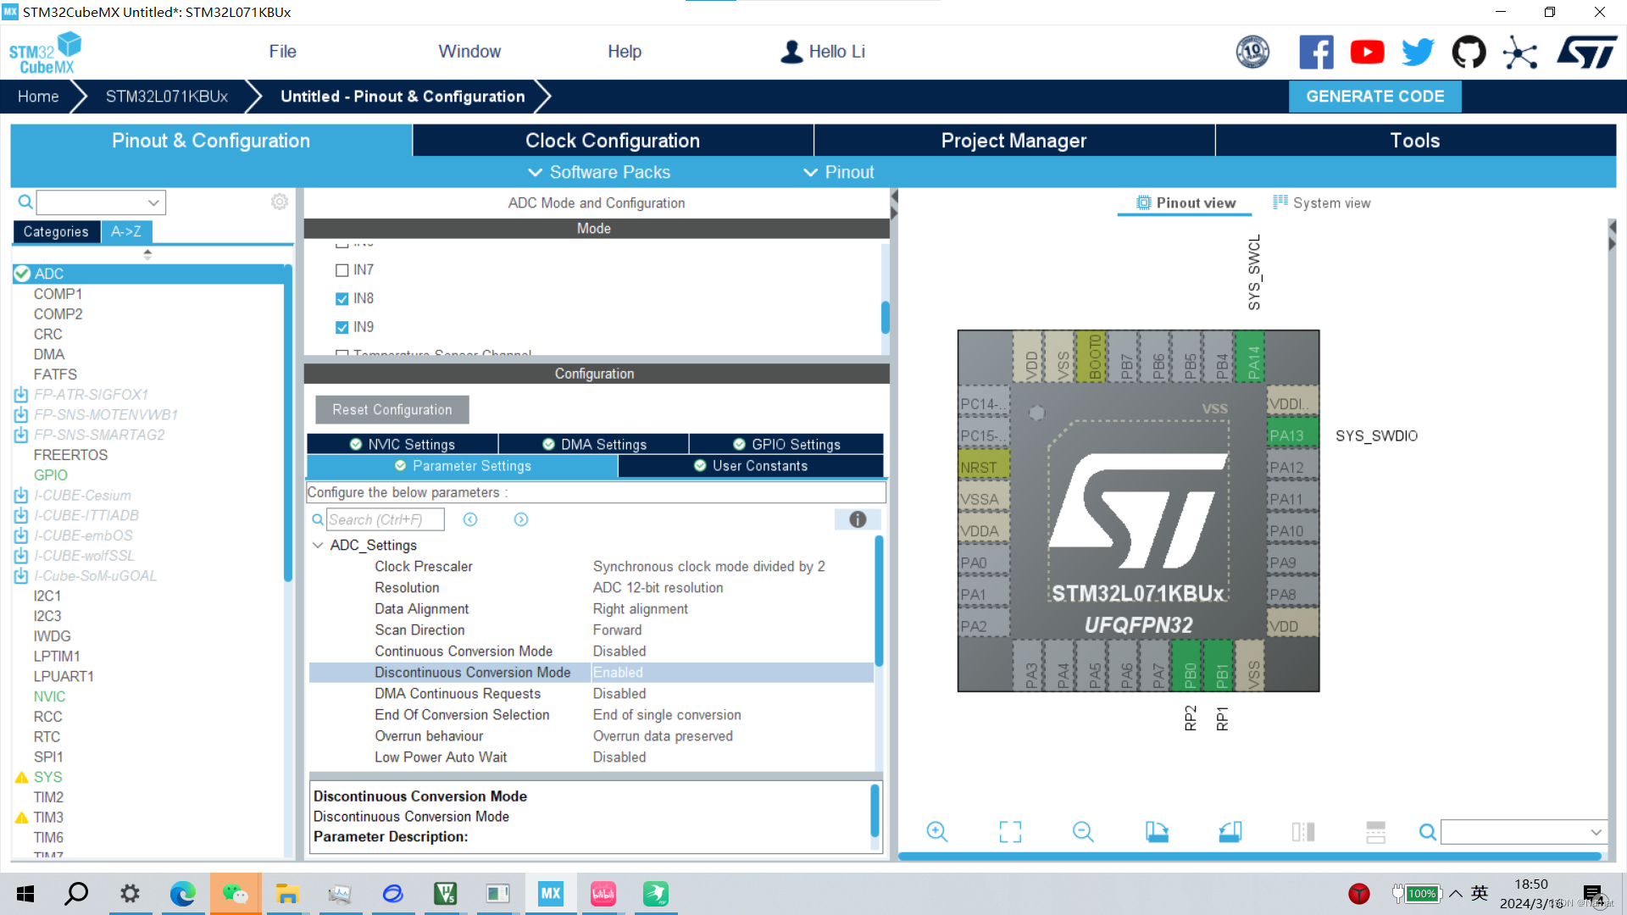Open the Help menu
The image size is (1627, 915).
point(625,52)
